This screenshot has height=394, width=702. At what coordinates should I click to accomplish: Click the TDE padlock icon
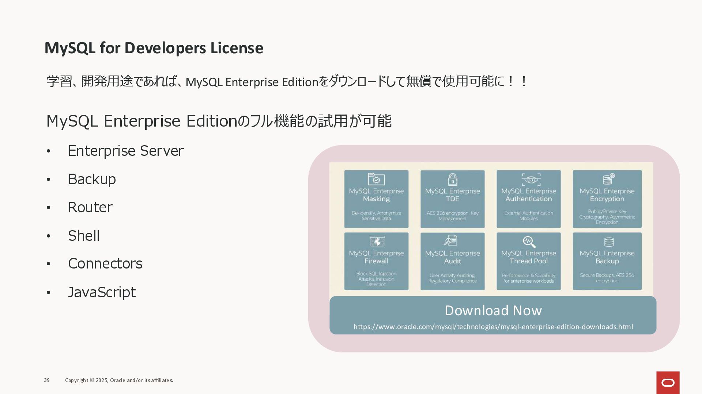click(x=452, y=179)
